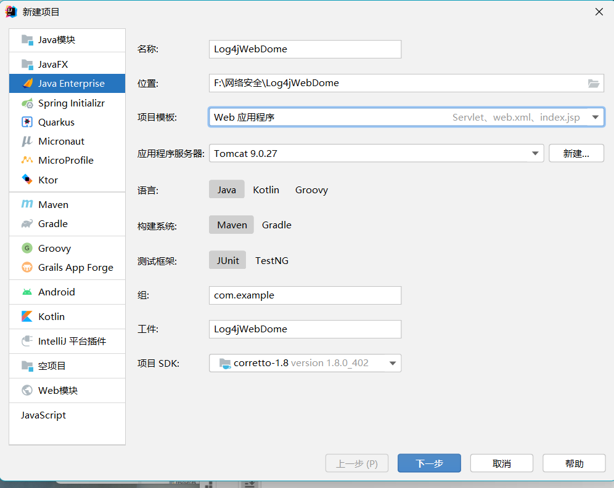The height and width of the screenshot is (488, 614).
Task: Click the 上一步 (P) previous button
Action: [x=357, y=463]
